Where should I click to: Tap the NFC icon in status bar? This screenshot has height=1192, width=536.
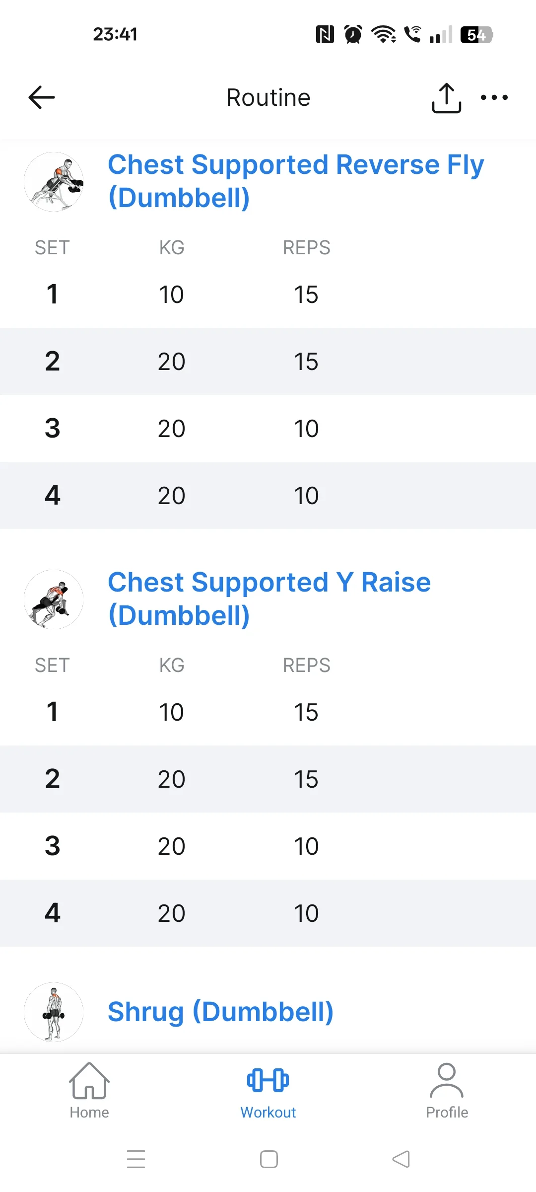coord(325,34)
